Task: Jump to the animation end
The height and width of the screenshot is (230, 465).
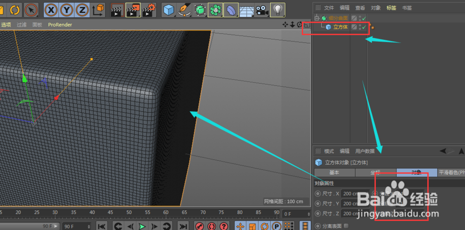Action: (x=184, y=226)
